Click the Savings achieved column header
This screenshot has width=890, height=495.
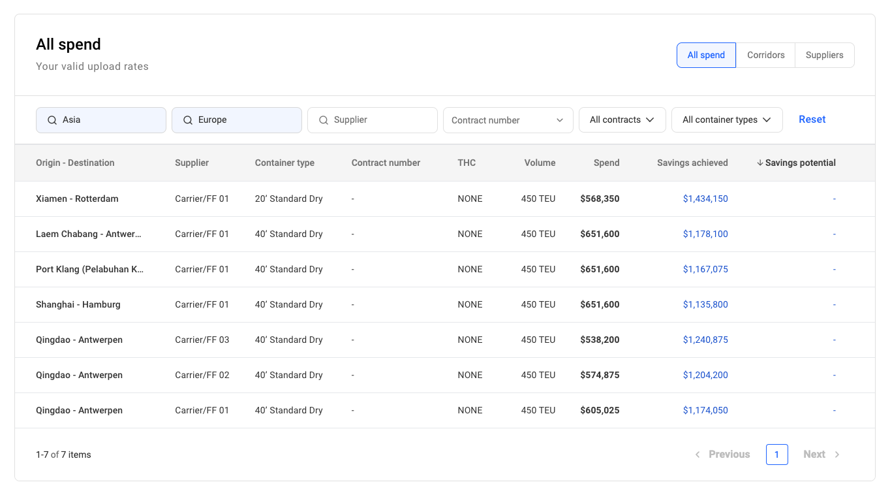pos(692,163)
